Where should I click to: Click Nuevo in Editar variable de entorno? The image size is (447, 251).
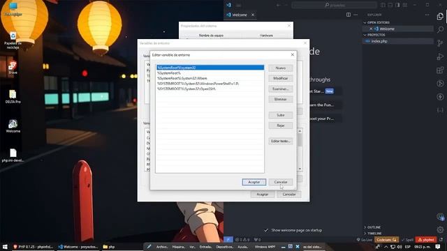click(x=281, y=68)
